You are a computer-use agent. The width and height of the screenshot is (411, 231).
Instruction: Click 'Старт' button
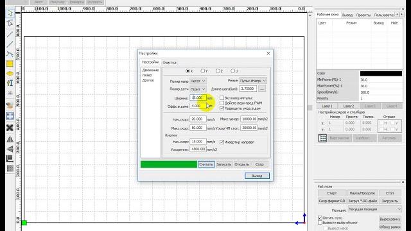[x=332, y=193]
